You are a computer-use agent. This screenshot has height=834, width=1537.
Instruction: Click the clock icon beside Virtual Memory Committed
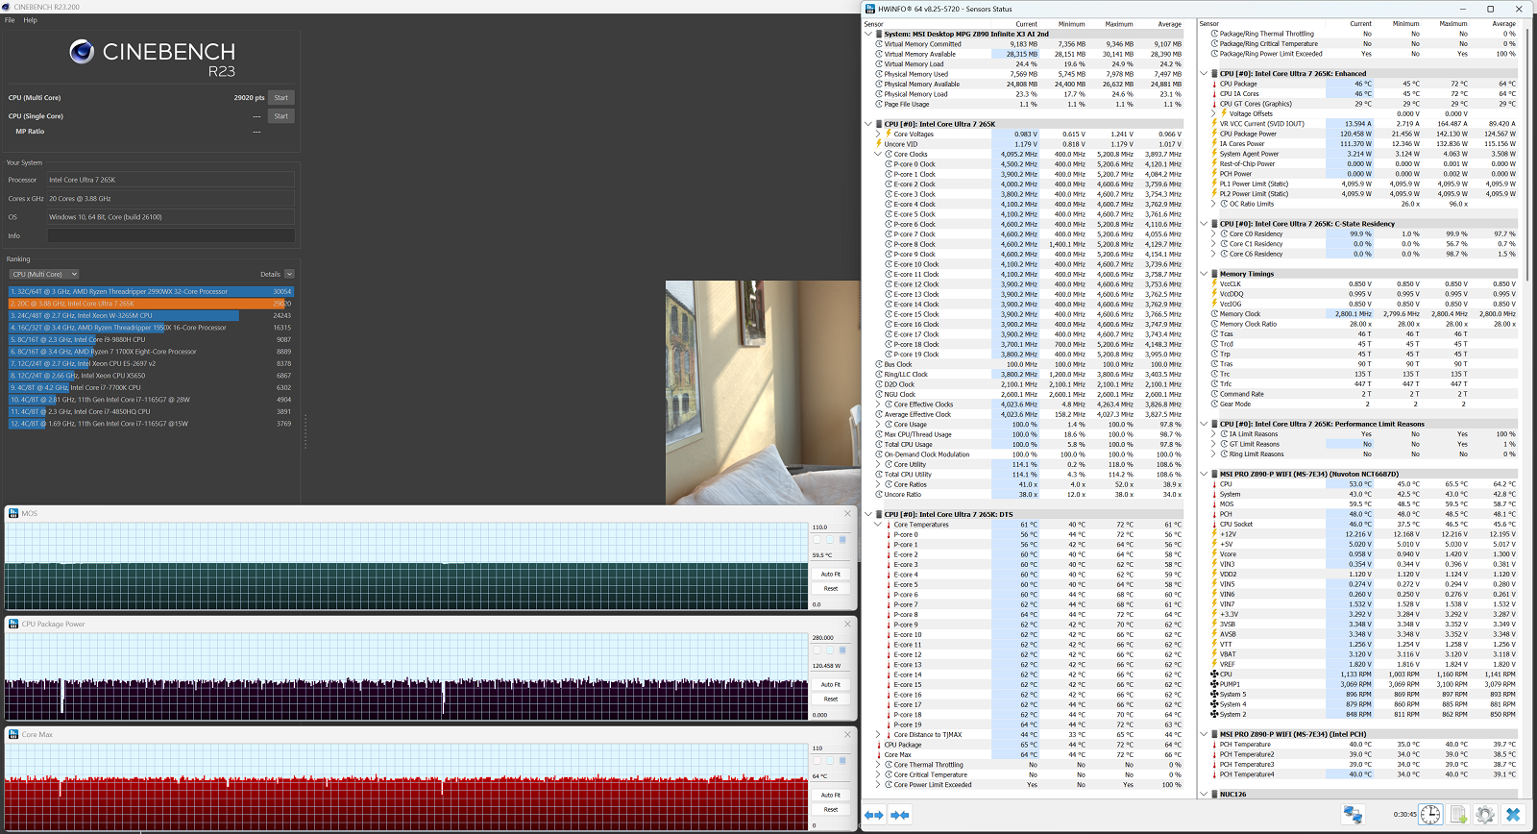[x=879, y=44]
